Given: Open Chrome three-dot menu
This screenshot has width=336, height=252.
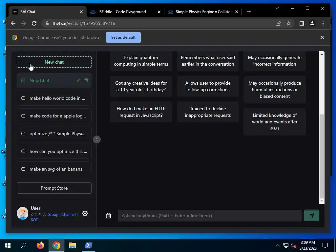Looking at the screenshot, I should click(x=323, y=23).
